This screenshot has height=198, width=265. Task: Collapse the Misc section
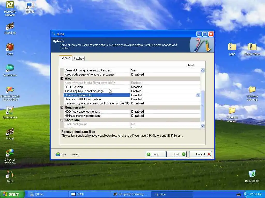pos(62,79)
